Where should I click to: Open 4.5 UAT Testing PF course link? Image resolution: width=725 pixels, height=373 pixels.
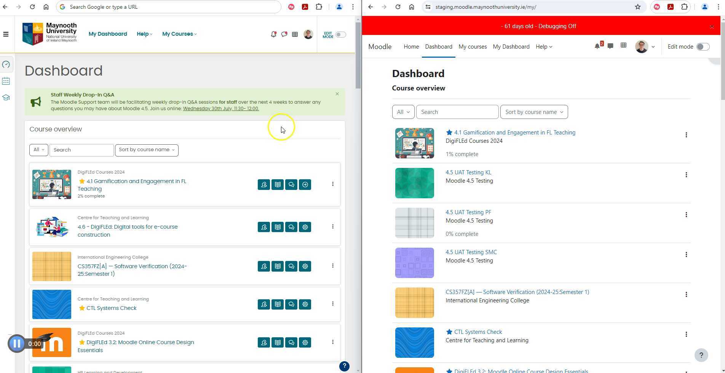point(468,212)
